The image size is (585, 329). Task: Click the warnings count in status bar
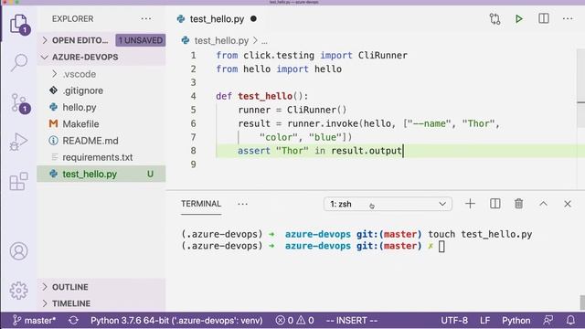305,321
